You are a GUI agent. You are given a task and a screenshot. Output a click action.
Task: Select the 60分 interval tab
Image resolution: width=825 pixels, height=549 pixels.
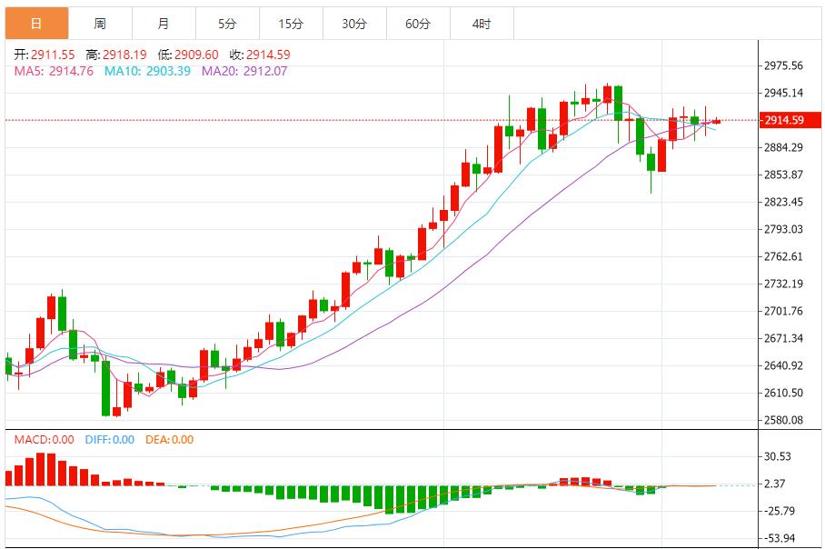click(418, 24)
